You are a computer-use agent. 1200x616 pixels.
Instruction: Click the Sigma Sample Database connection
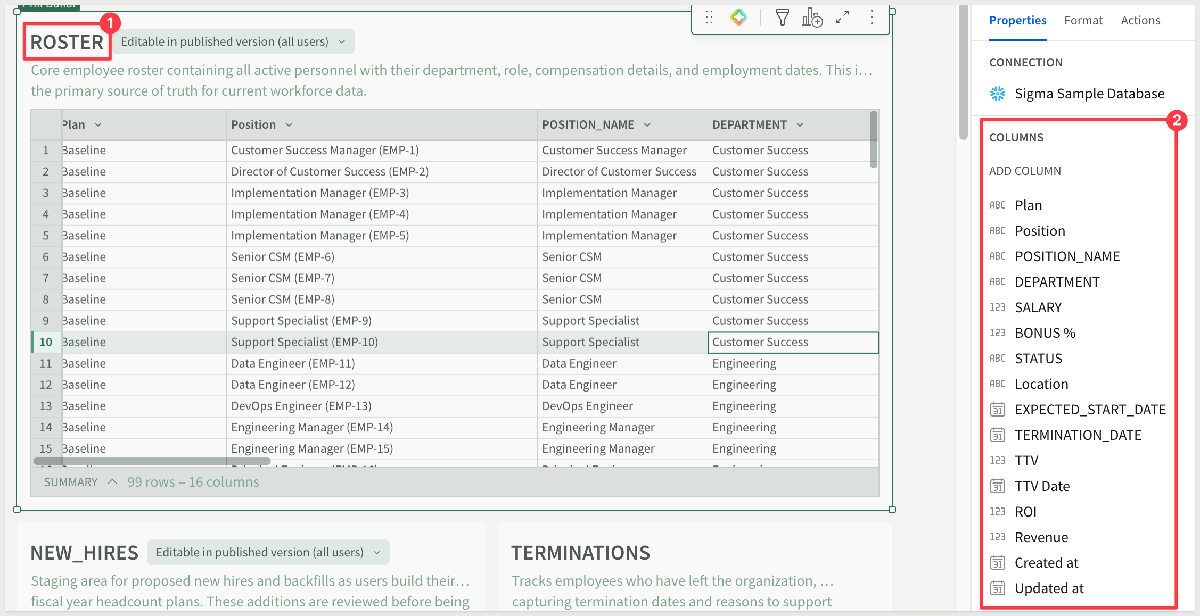[1077, 94]
